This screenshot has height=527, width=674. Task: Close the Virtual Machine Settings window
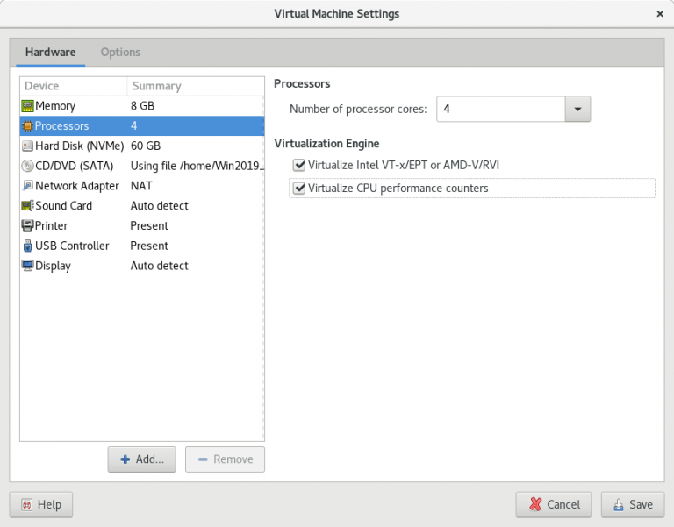(x=660, y=14)
